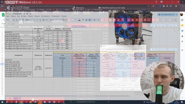Open the CPU-Z Mainboard tab
Image resolution: width=185 pixels, height=104 pixels.
(109, 49)
